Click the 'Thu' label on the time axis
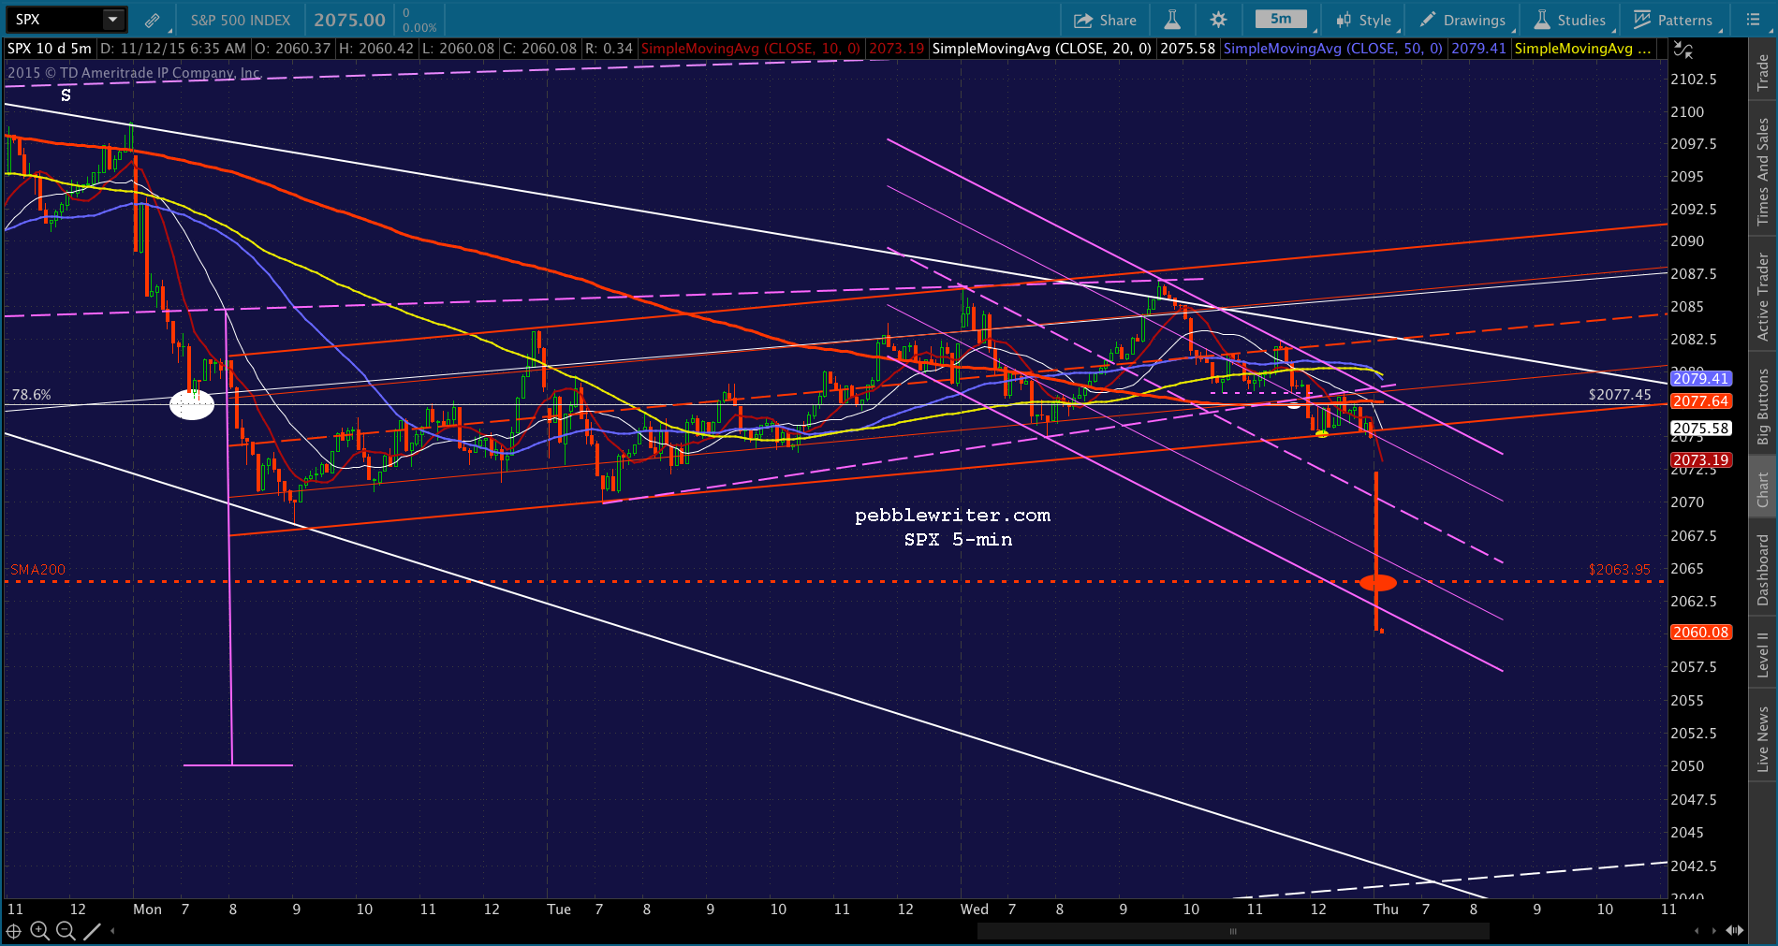This screenshot has width=1778, height=946. (x=1386, y=910)
